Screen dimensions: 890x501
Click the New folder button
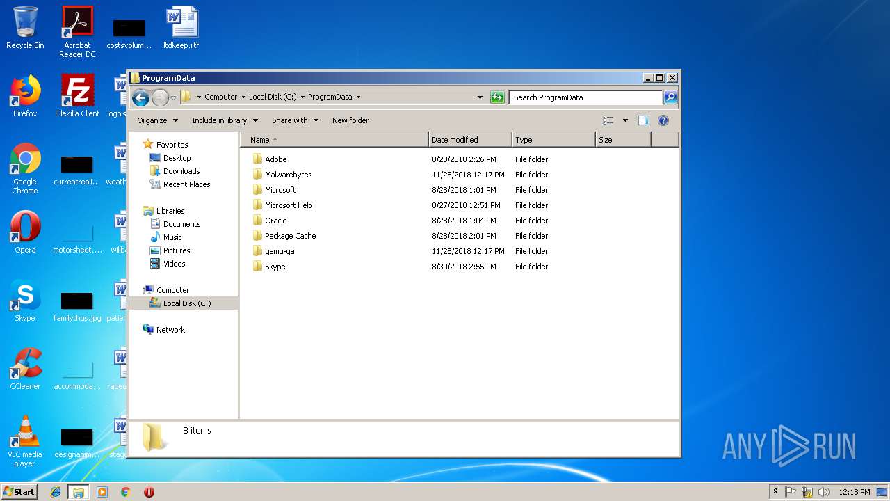click(x=350, y=120)
